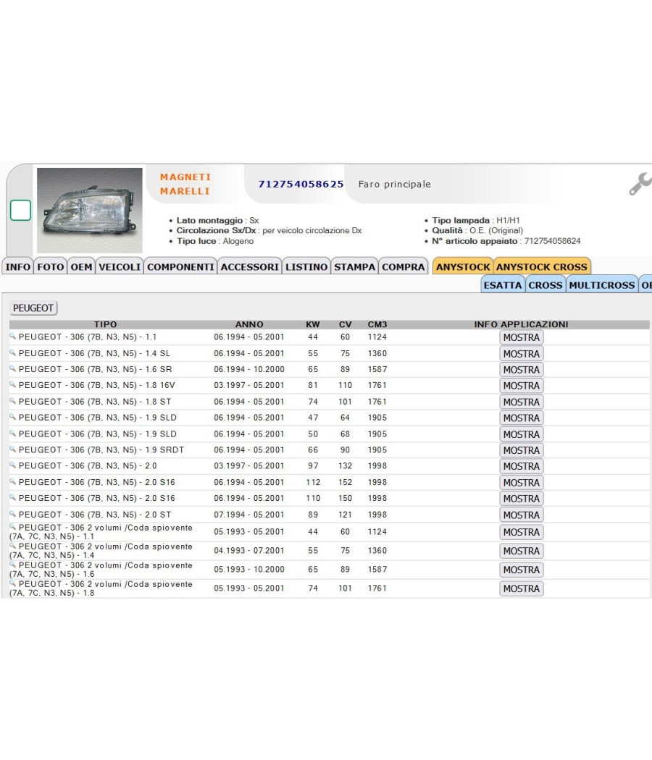Viewport: 652px width, 760px height.
Task: Open the OEM tab
Action: [x=81, y=266]
